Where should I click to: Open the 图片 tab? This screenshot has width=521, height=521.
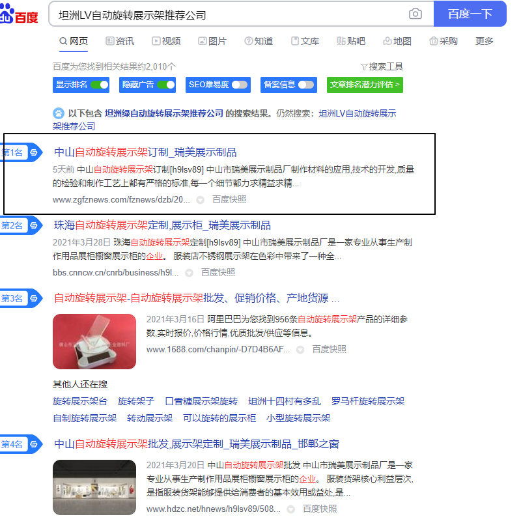click(212, 41)
